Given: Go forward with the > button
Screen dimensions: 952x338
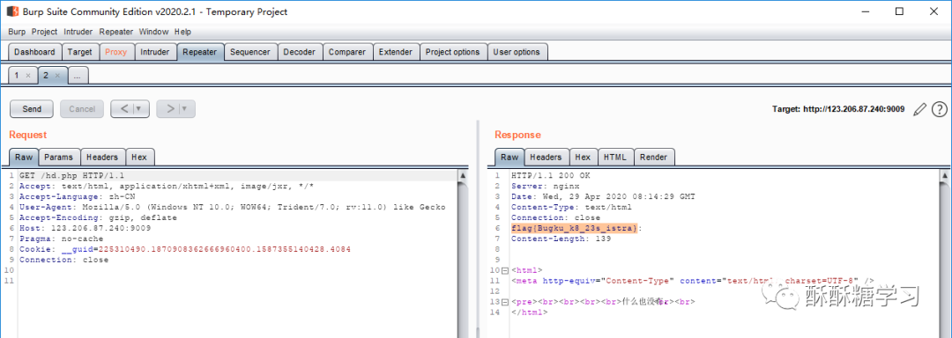Looking at the screenshot, I should click(x=170, y=109).
